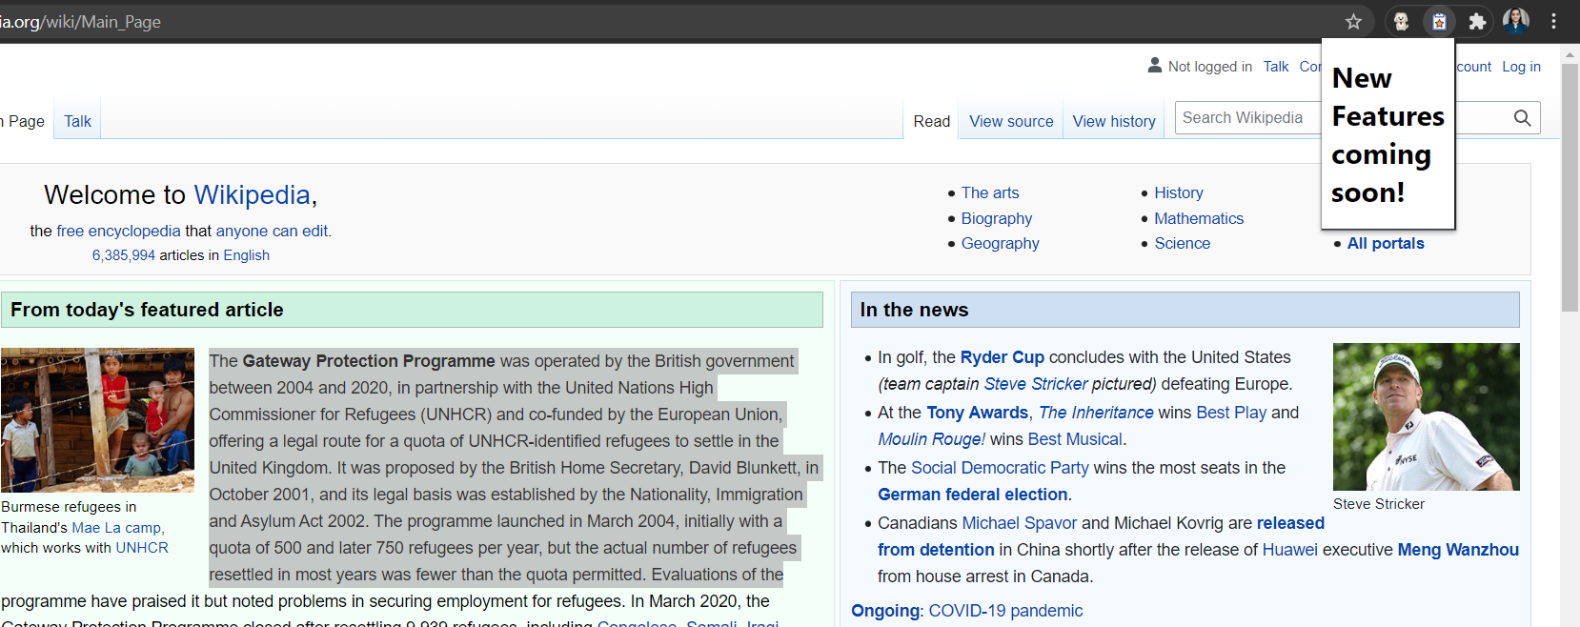Viewport: 1580px width, 627px height.
Task: Click the not-logged-in user icon
Action: coord(1155,66)
